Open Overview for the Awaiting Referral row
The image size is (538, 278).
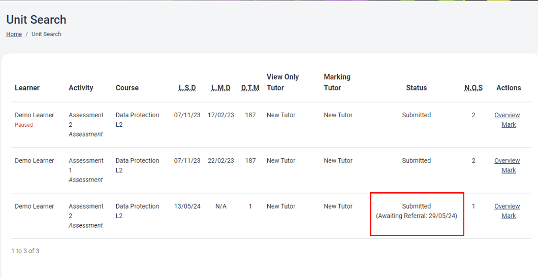[x=507, y=206]
